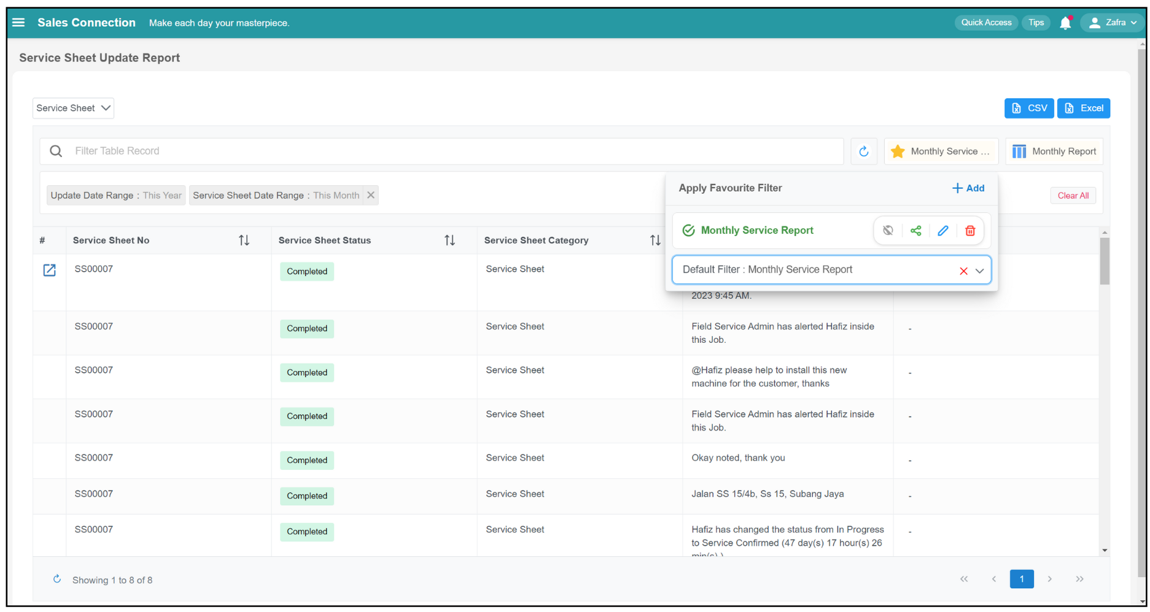Export report as Excel
This screenshot has width=1150, height=612.
tap(1084, 108)
